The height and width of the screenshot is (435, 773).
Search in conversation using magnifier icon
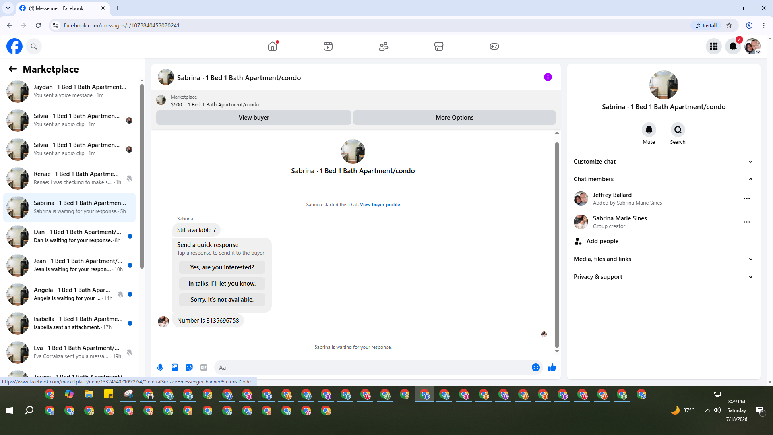[678, 130]
